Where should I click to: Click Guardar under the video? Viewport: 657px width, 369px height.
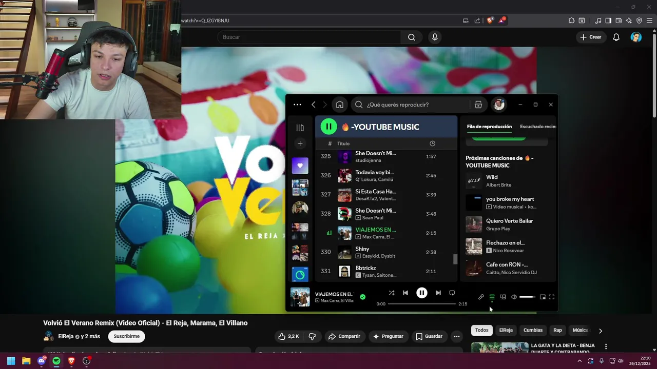429,336
